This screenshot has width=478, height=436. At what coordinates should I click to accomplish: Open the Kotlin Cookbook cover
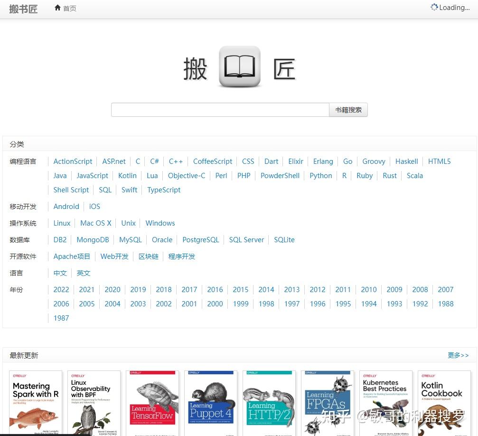(444, 403)
